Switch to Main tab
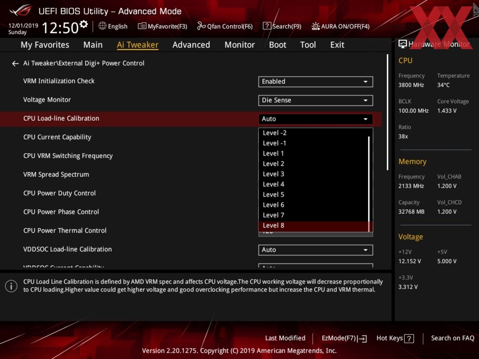479x359 pixels. click(x=93, y=45)
